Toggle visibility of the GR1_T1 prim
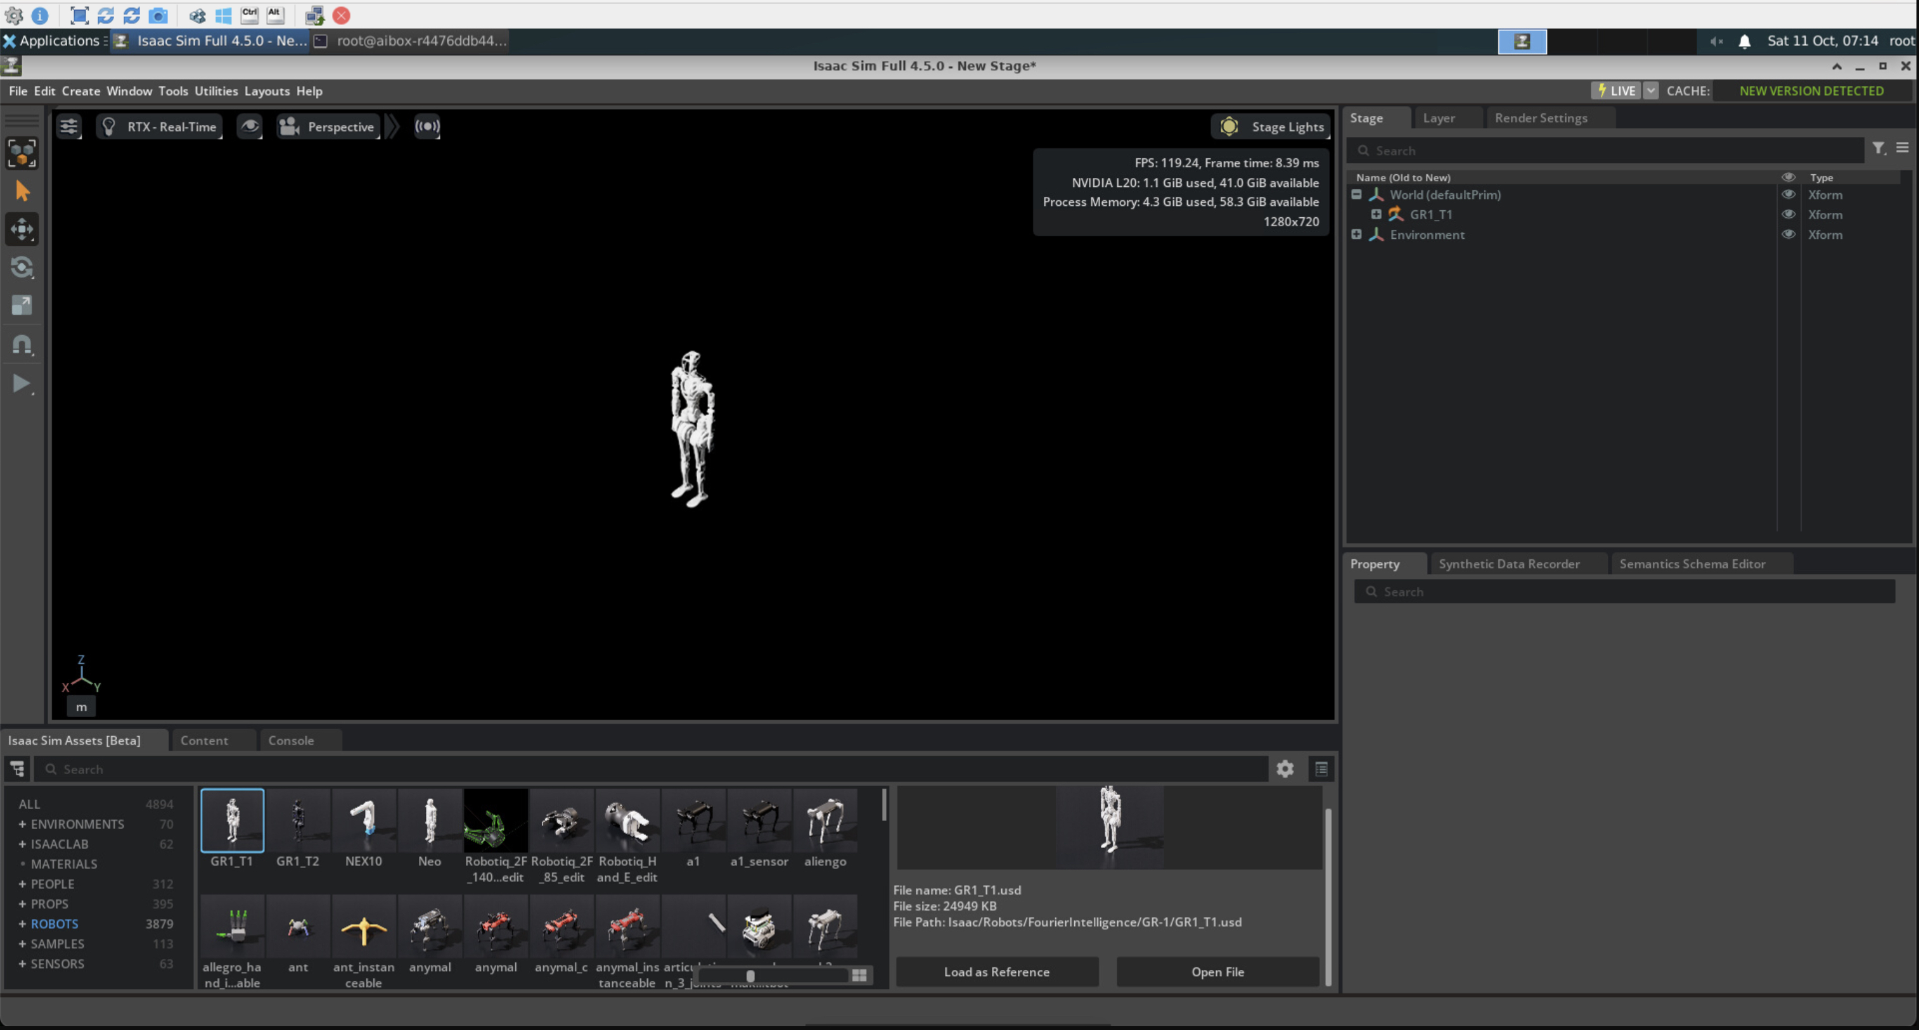The image size is (1919, 1030). 1788,215
